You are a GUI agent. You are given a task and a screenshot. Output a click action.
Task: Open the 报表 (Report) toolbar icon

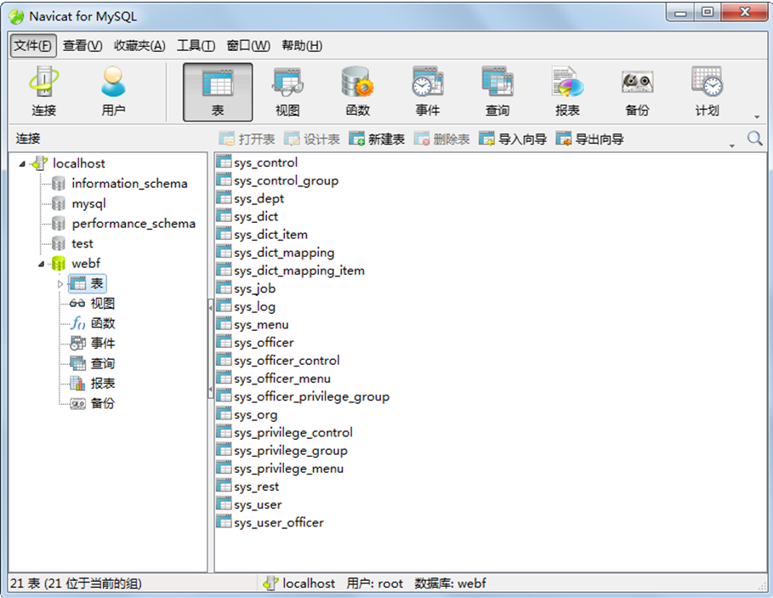pyautogui.click(x=567, y=92)
